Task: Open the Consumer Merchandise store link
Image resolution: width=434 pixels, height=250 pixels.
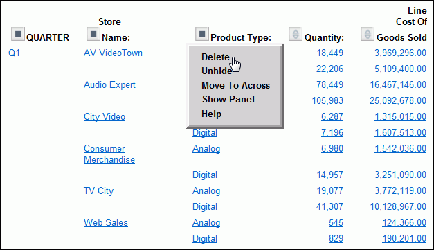Action: tap(109, 154)
